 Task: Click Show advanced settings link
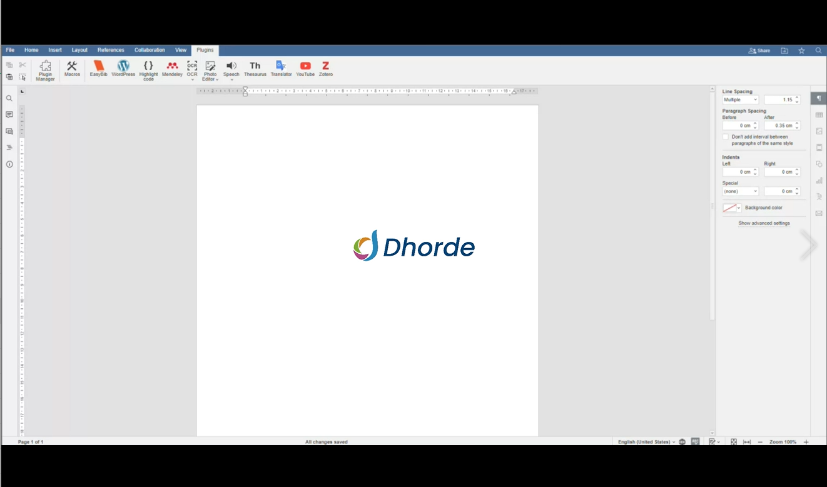pyautogui.click(x=764, y=223)
